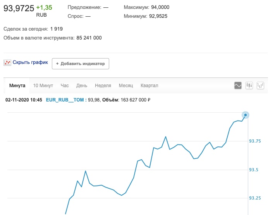Click the volume value 85 241 000

(89, 38)
